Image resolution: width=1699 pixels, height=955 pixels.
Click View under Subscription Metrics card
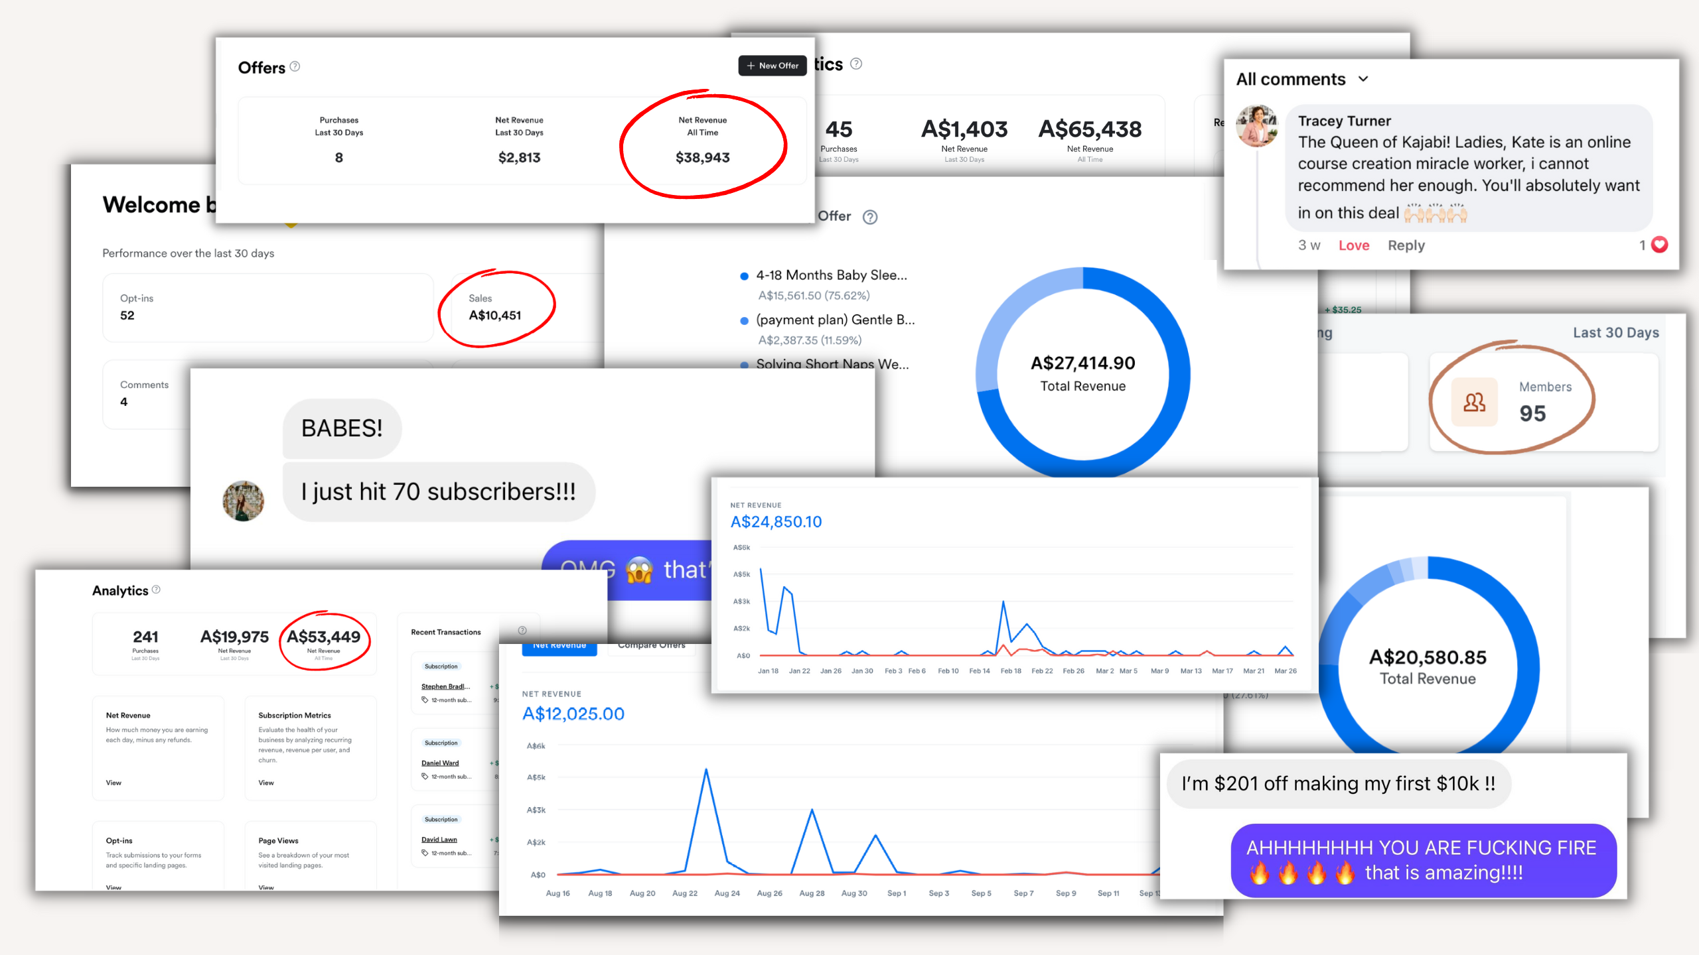pyautogui.click(x=265, y=783)
